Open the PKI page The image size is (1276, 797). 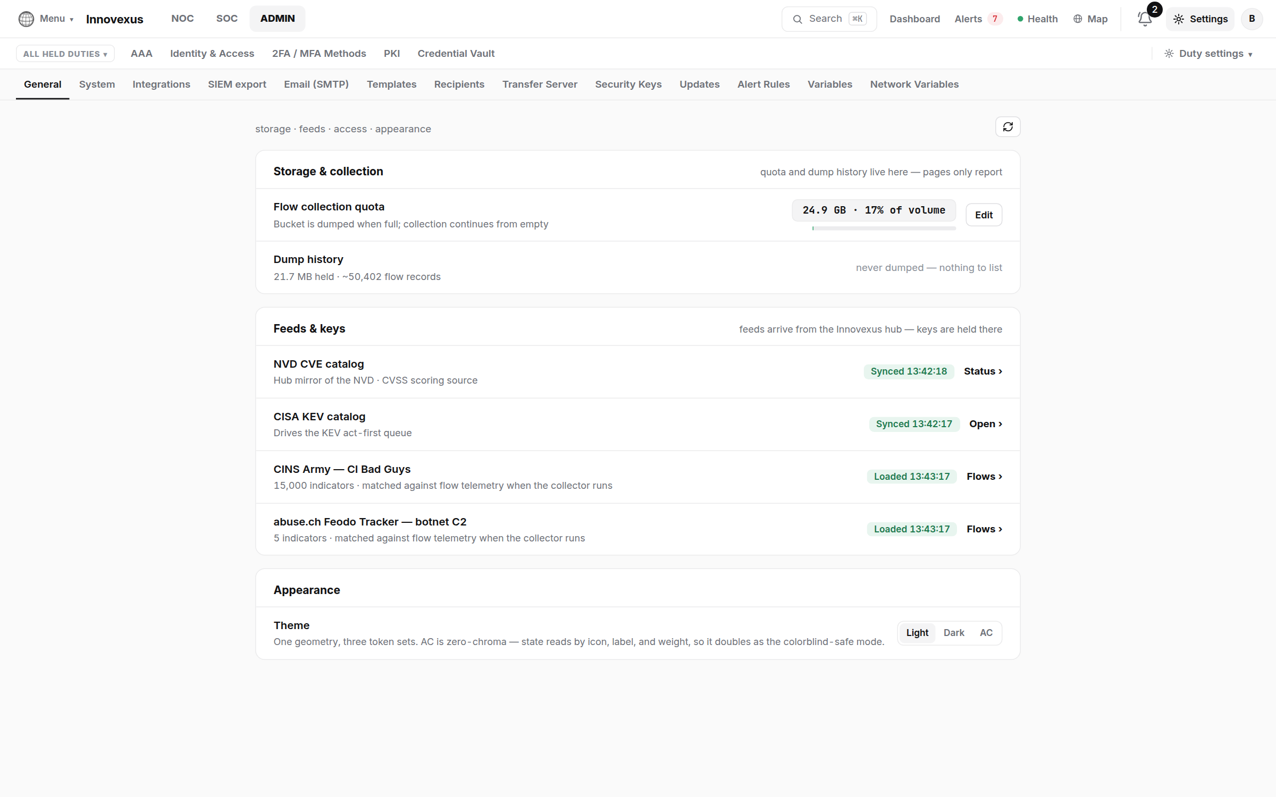point(392,54)
